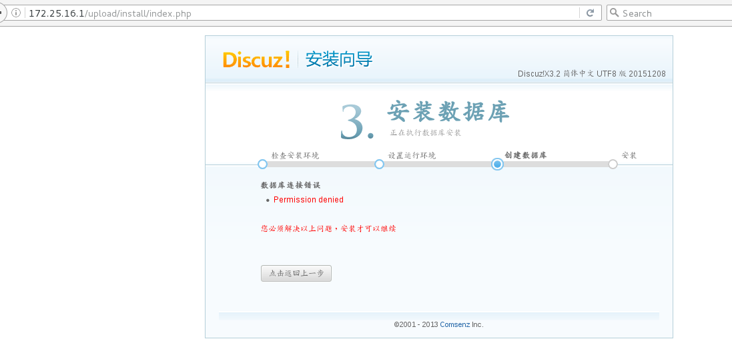The height and width of the screenshot is (345, 732).
Task: Select the 安装 step circle
Action: [613, 164]
